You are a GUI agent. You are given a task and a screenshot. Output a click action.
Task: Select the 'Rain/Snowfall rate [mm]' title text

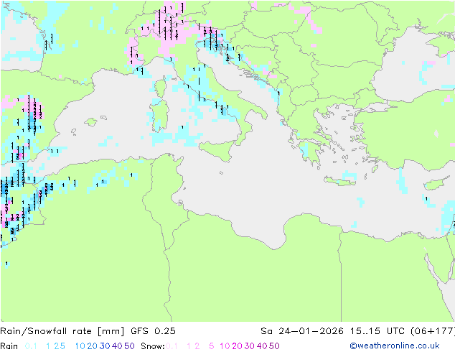pos(62,331)
